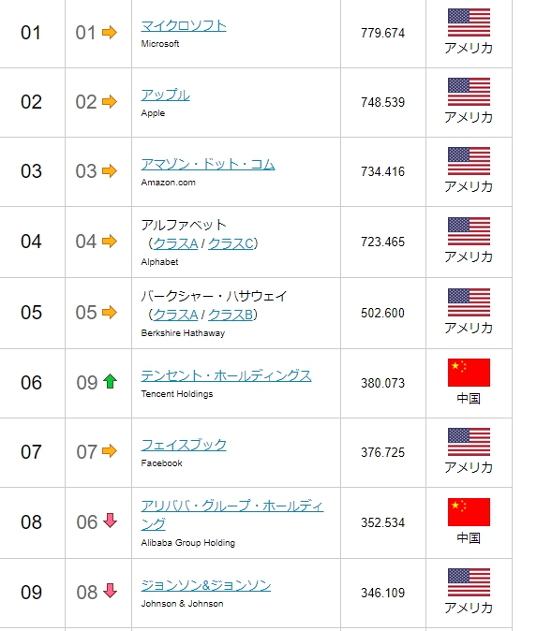Open the テンセント・ホールディングス link
Viewport: 537px width, 631px height.
click(x=226, y=375)
